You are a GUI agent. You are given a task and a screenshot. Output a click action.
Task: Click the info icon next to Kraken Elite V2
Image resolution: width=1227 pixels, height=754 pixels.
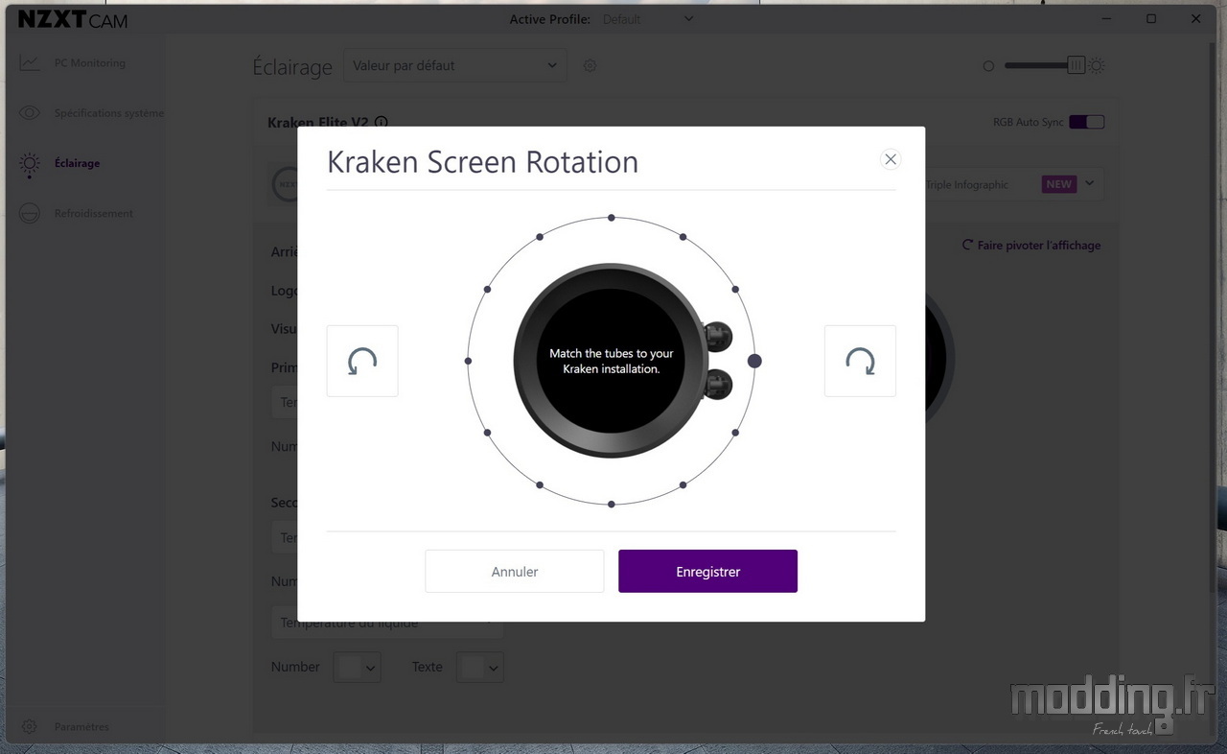[382, 122]
